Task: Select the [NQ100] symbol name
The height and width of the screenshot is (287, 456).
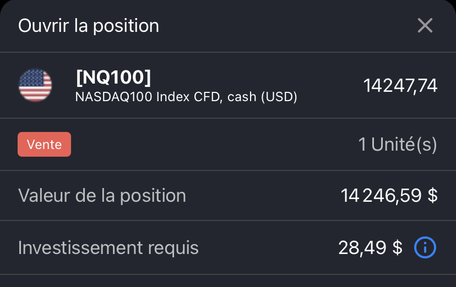Action: pos(113,78)
